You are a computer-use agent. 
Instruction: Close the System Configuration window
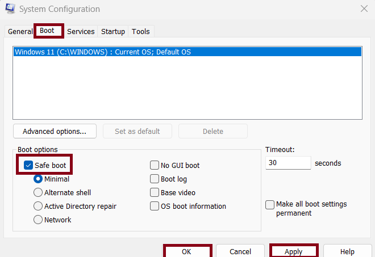(364, 9)
